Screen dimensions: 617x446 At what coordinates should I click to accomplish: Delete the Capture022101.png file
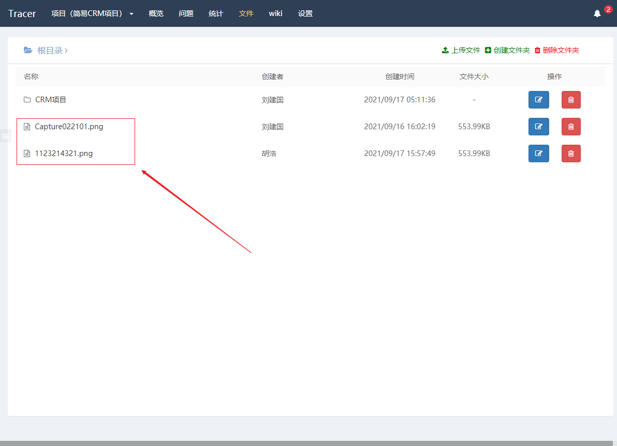click(571, 127)
